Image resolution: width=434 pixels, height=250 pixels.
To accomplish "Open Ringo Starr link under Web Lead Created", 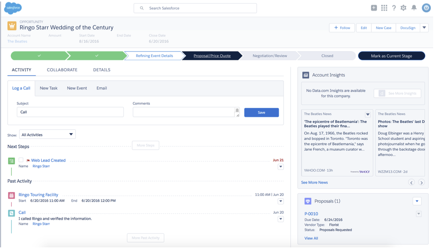I will pyautogui.click(x=41, y=166).
